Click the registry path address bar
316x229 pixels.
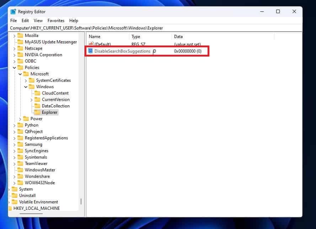point(155,28)
